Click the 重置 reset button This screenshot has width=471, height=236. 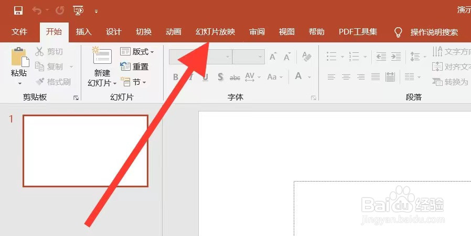[134, 66]
